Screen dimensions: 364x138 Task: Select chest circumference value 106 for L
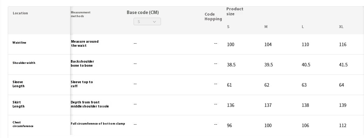305,126
